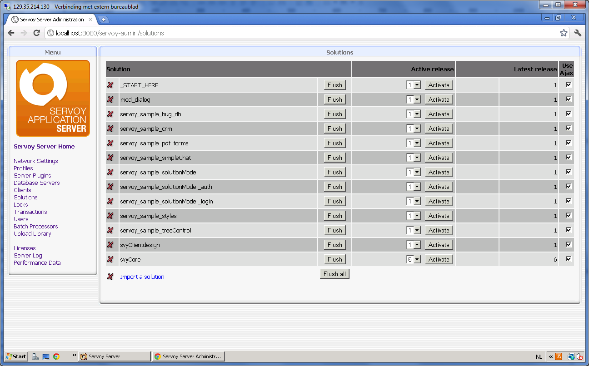Open release dropdown for mod_dialog
This screenshot has height=366, width=589.
(414, 99)
